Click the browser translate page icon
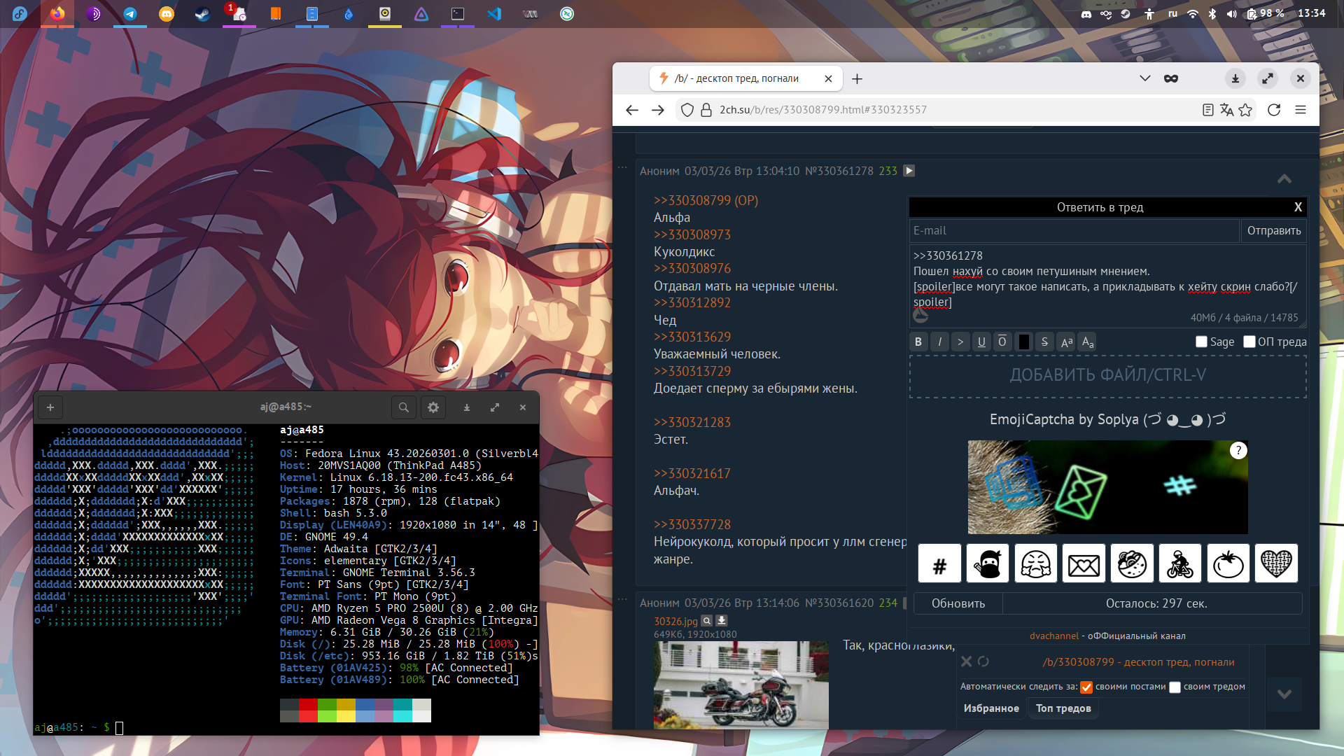This screenshot has height=756, width=1344. (1226, 110)
